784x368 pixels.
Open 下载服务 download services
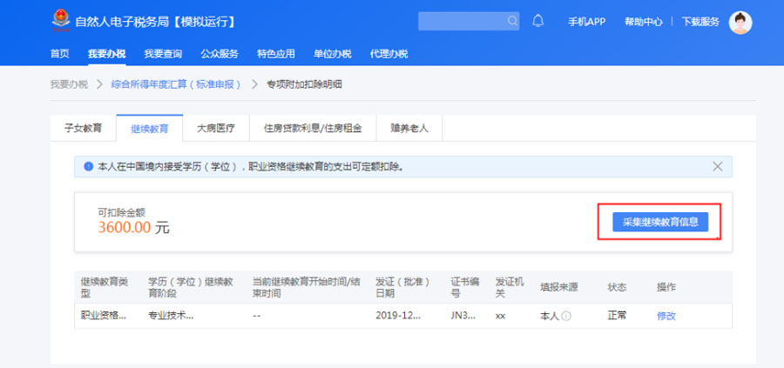pyautogui.click(x=700, y=22)
